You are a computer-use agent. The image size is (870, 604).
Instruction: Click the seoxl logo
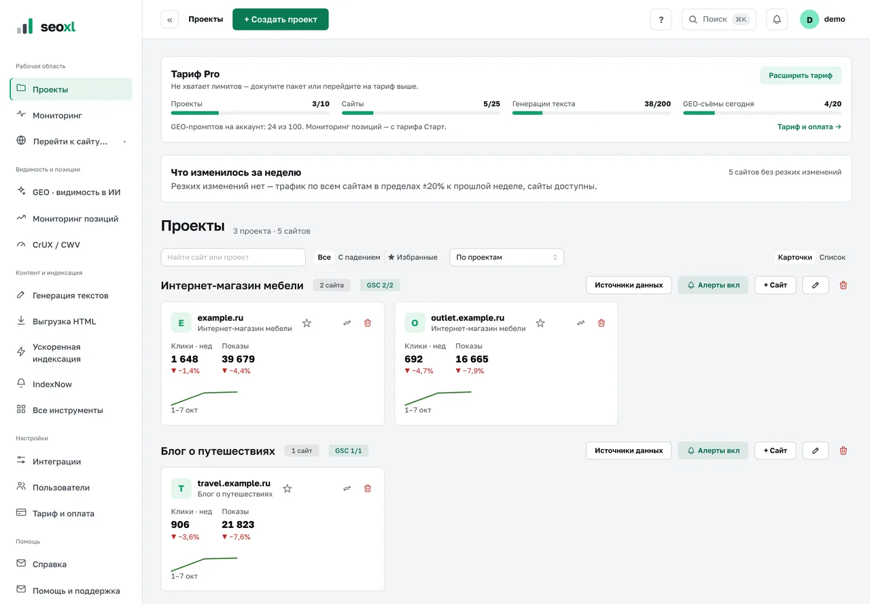46,27
